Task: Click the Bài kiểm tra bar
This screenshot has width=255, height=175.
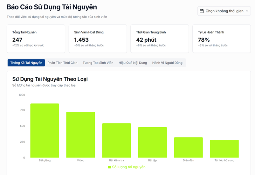Action: 117,140
